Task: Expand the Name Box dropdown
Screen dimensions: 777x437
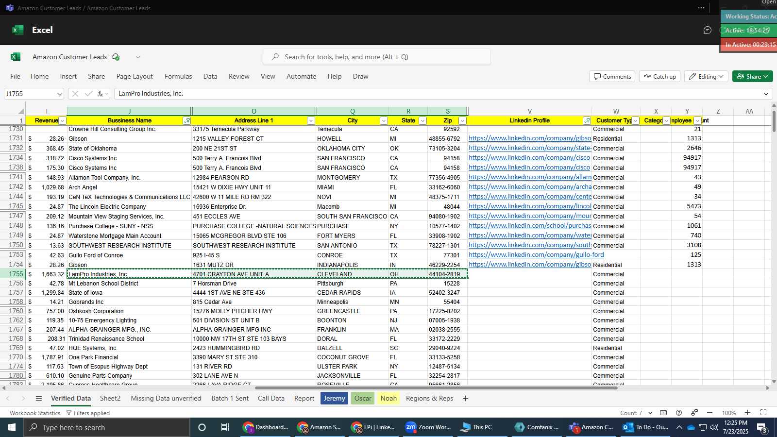Action: click(60, 94)
